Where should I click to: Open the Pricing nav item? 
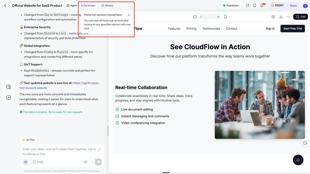[x=191, y=29]
